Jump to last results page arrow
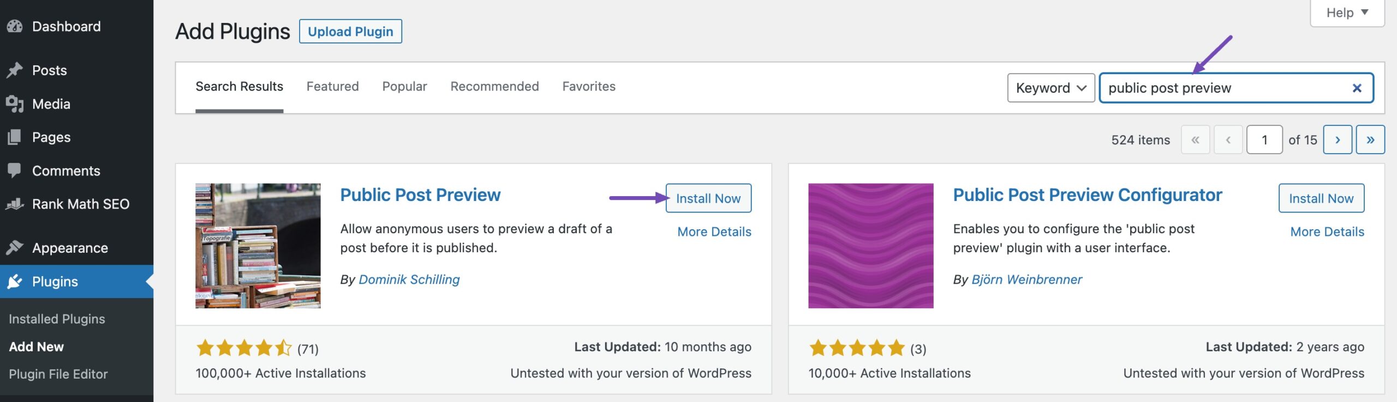1397x402 pixels. 1370,139
